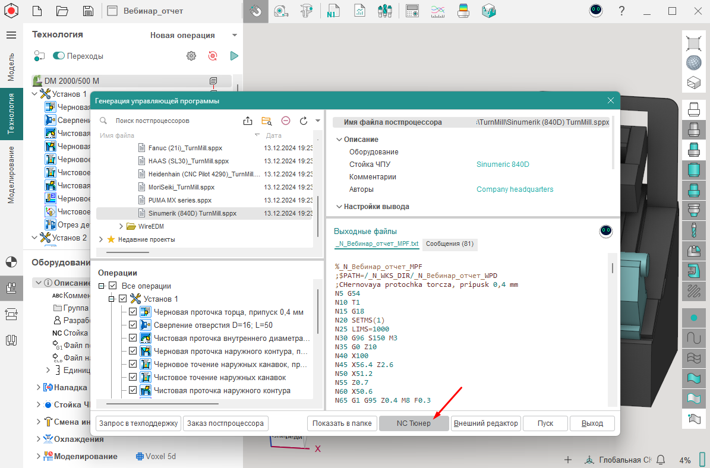Open the hamburger menu icon
The image size is (710, 468).
(11, 35)
